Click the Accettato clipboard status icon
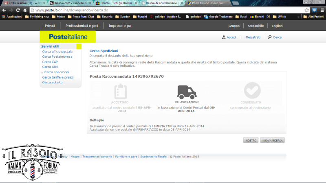Image resolution: width=326 pixels, height=183 pixels. (x=120, y=91)
